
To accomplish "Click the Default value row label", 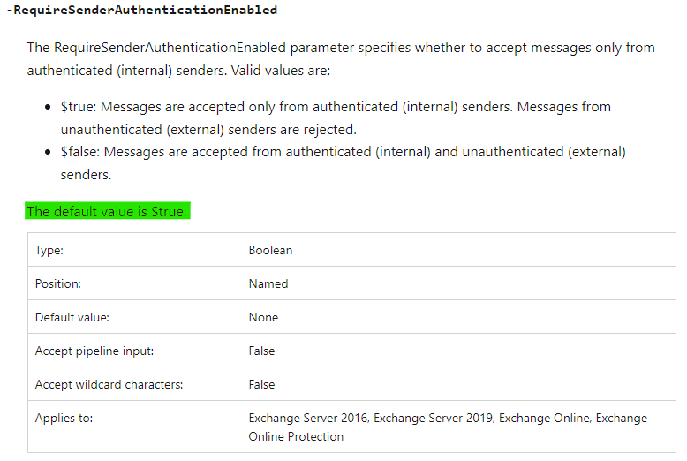I will (x=72, y=317).
